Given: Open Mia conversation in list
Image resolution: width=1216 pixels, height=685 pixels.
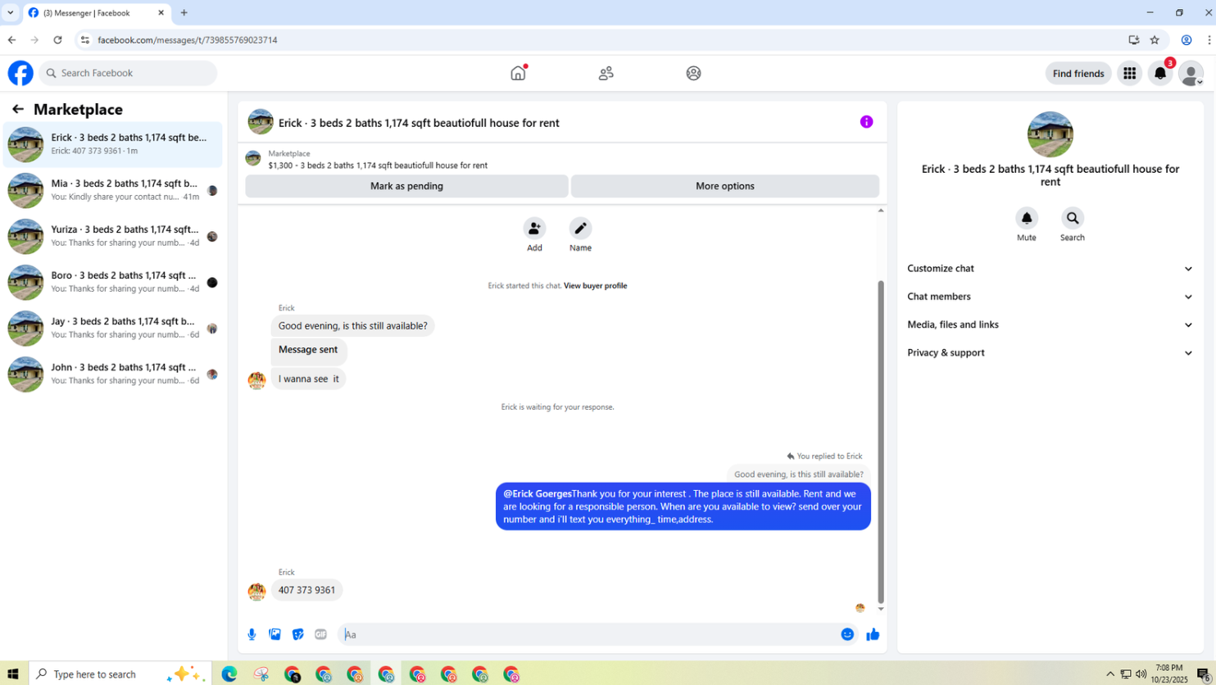Looking at the screenshot, I should (113, 190).
